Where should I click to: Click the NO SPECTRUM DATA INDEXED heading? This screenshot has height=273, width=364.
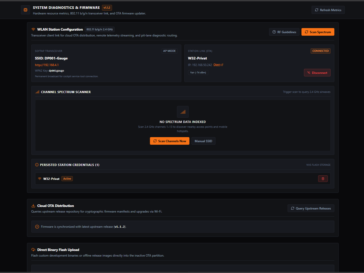pos(183,122)
